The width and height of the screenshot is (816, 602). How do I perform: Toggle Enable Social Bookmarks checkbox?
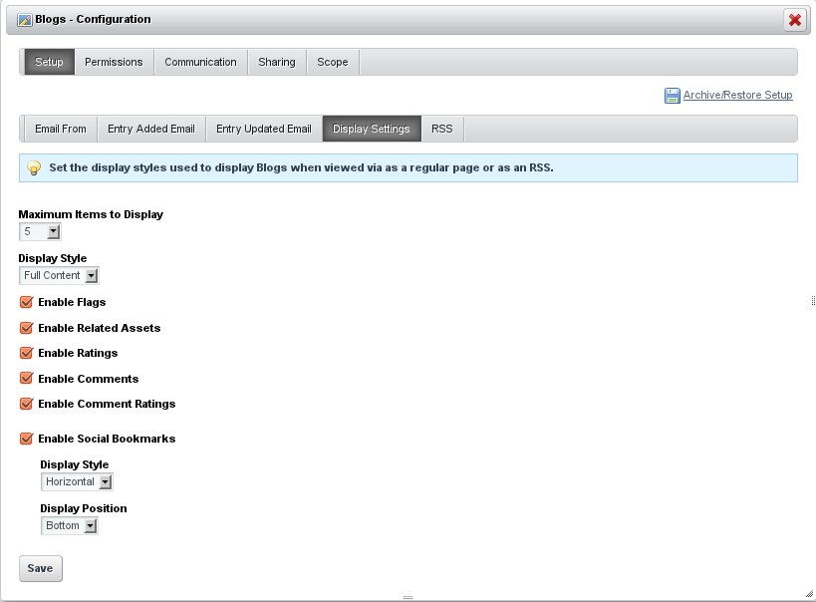pos(27,439)
